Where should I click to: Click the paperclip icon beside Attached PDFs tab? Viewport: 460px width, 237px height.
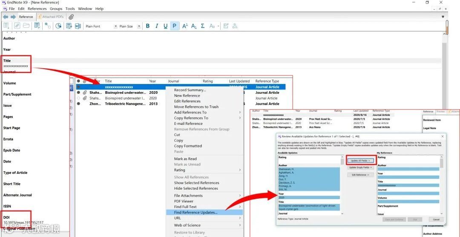(x=71, y=17)
